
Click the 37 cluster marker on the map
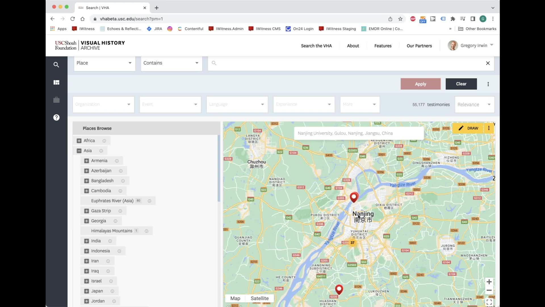click(x=352, y=243)
